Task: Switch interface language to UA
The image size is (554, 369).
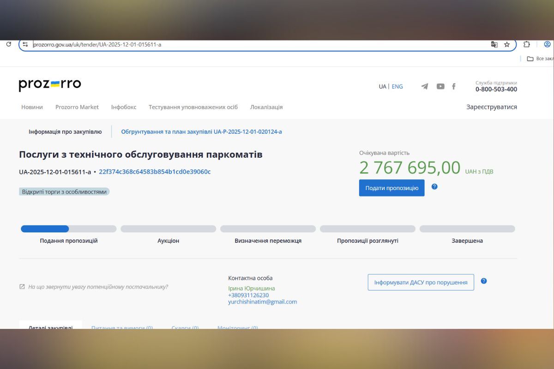Action: [382, 86]
